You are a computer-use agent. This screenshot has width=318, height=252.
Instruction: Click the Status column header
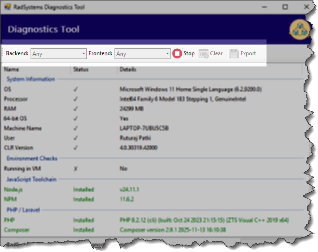(81, 70)
